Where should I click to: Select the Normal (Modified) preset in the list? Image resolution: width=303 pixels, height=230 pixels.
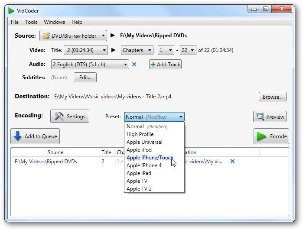(x=154, y=126)
